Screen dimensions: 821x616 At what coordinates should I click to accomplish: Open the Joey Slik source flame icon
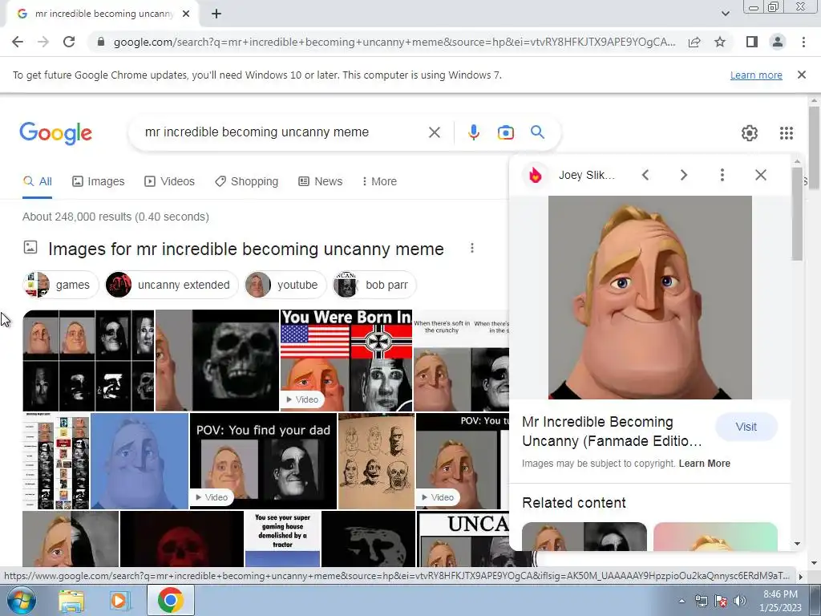[x=535, y=175]
